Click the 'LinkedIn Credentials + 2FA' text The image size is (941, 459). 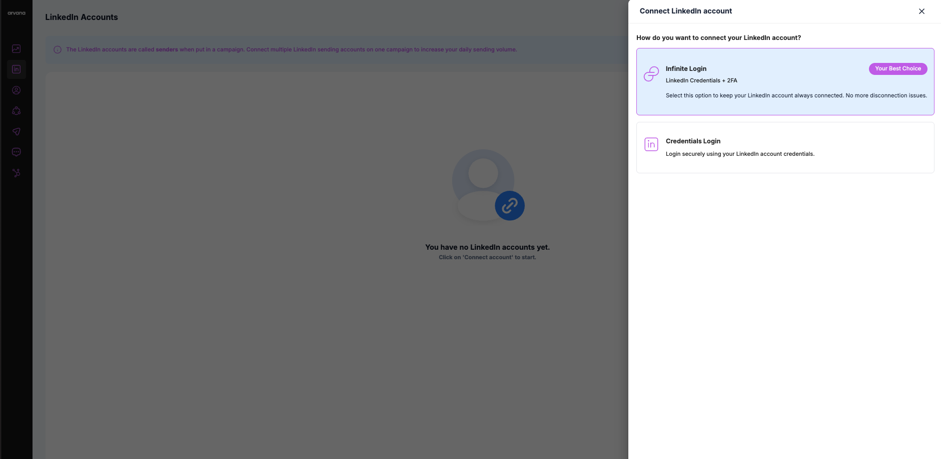(x=701, y=80)
